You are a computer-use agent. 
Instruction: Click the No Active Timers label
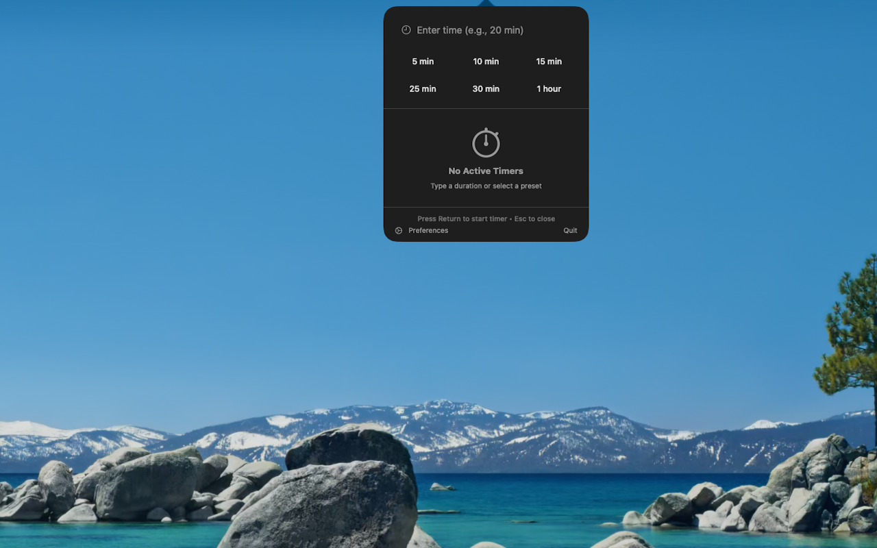pos(486,171)
